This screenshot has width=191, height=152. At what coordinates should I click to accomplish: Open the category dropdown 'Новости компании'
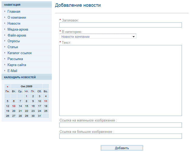point(98,37)
